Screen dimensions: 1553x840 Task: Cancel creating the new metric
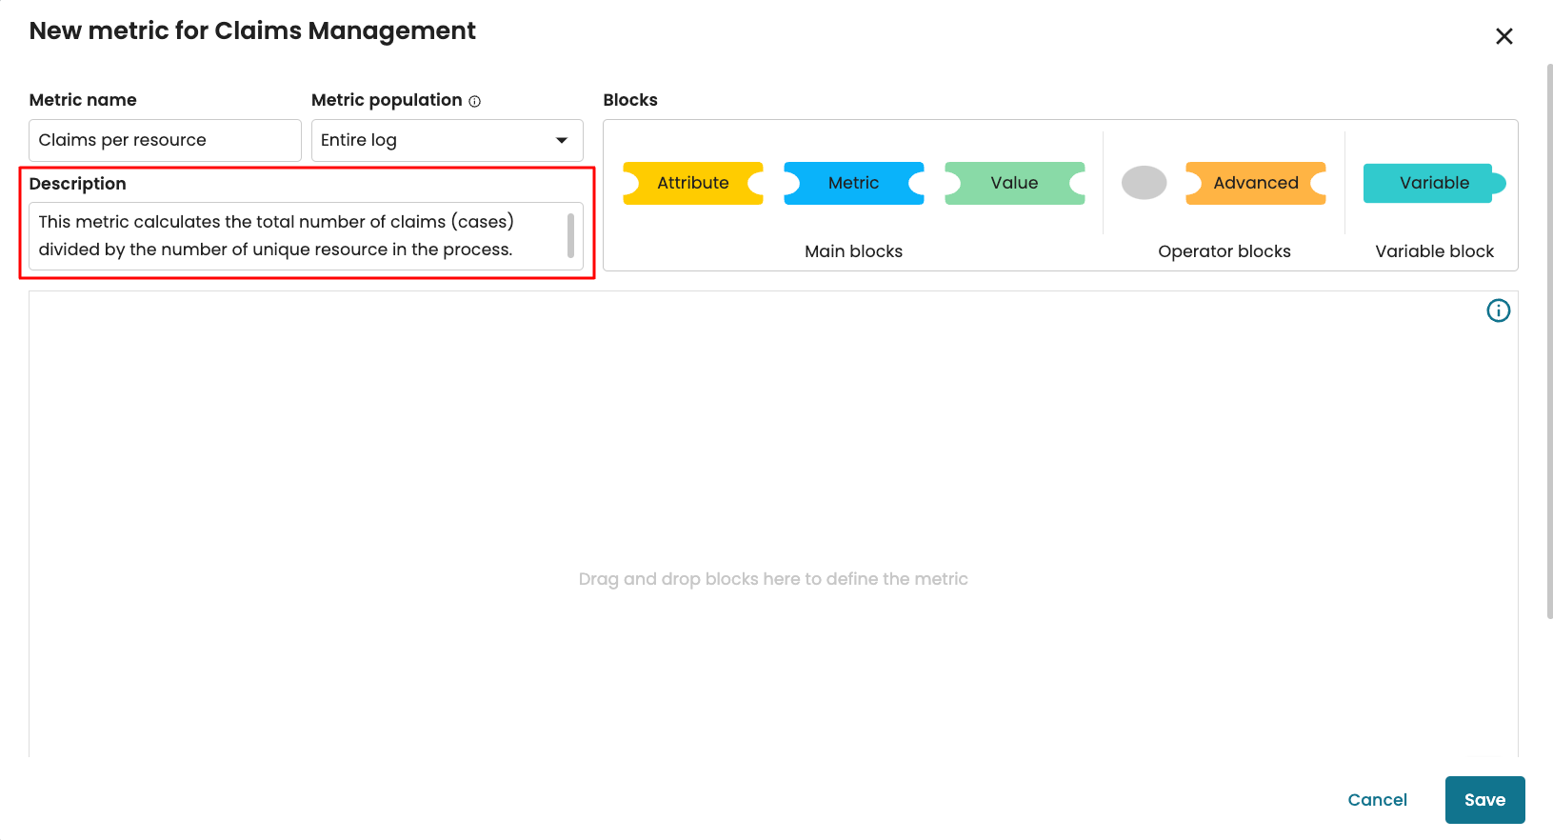tap(1377, 800)
